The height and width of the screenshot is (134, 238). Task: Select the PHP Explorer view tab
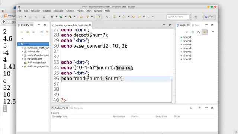(25, 25)
